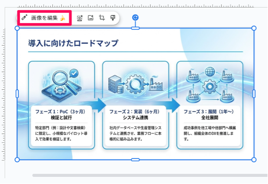
Task: Click the replace image icon
Action: point(91,18)
